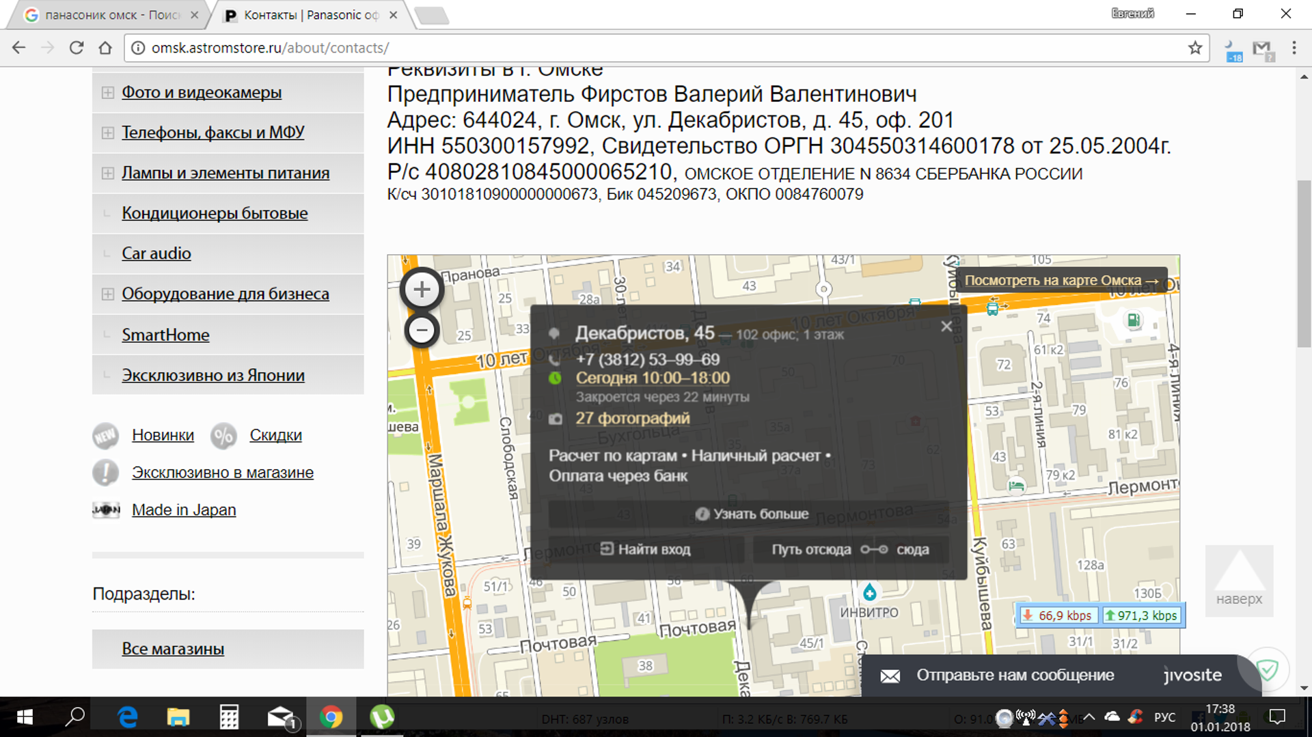
Task: View site information icon in address bar
Action: click(x=138, y=48)
